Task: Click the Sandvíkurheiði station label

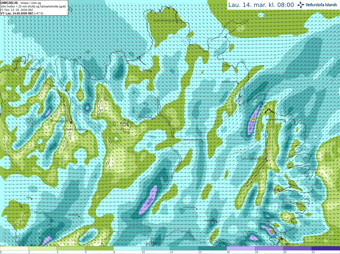Action: tap(230, 82)
